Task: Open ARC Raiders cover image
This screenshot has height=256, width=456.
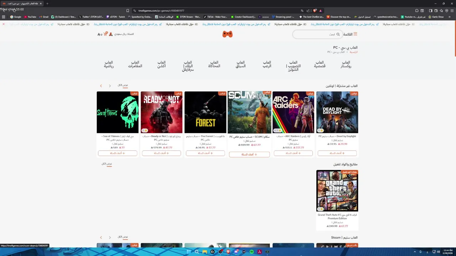Action: (x=293, y=112)
